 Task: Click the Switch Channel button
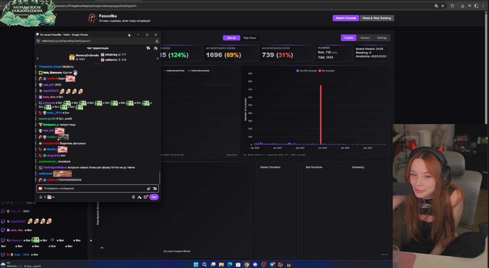(x=346, y=18)
